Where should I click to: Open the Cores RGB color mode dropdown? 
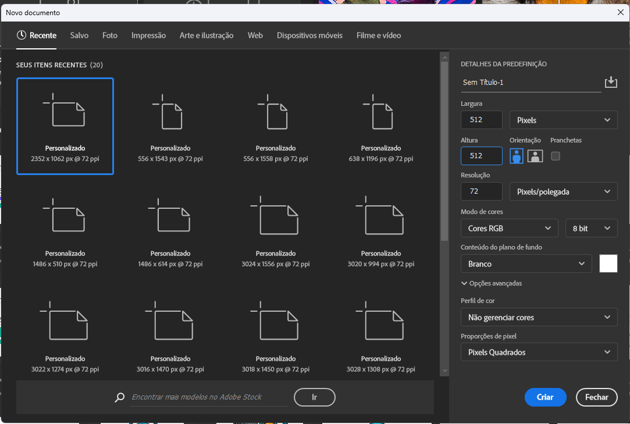[509, 229]
